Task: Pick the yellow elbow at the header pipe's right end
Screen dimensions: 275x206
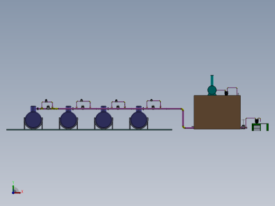Action: 182,109
